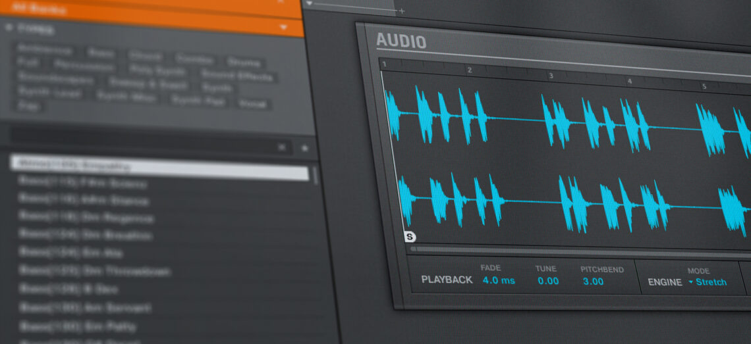Image resolution: width=751 pixels, height=344 pixels.
Task: Click bar 4 on the waveform ruler
Action: 629,82
